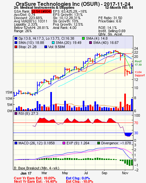Click the Divergence: -1.078 legend text
This screenshot has width=146, height=183.
tap(116, 143)
